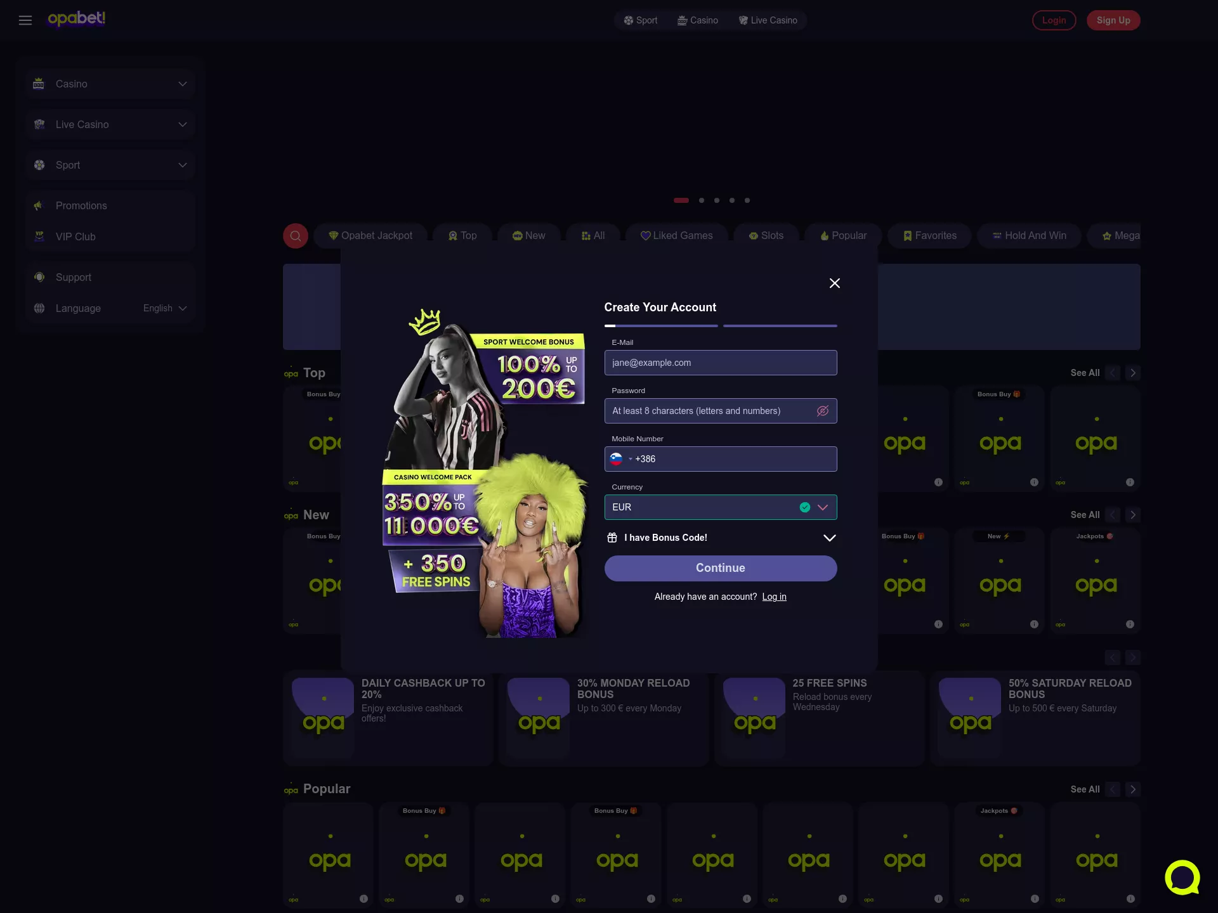Click the Language globe icon
This screenshot has width=1218, height=913.
pos(39,308)
